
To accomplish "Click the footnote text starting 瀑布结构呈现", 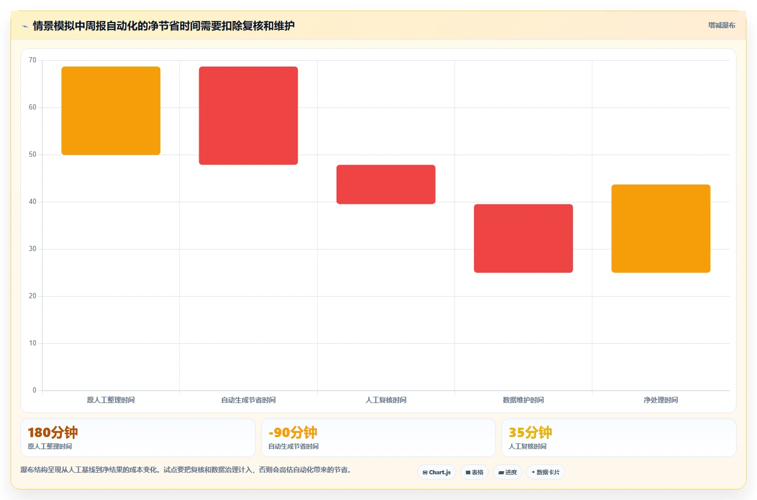I will tap(186, 470).
